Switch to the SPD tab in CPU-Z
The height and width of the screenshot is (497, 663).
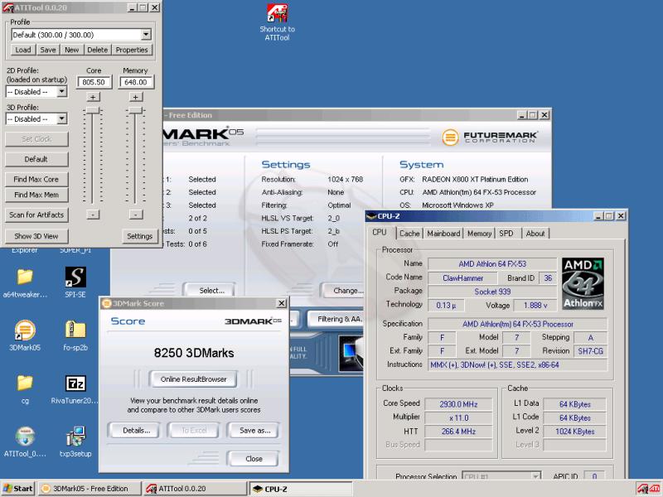pyautogui.click(x=506, y=234)
